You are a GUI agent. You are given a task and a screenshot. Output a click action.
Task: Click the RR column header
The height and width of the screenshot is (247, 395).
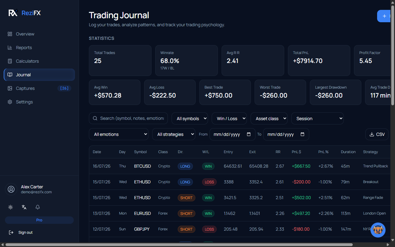[x=278, y=152]
